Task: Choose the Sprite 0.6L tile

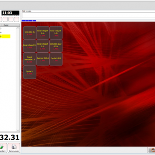Action: pos(56,59)
